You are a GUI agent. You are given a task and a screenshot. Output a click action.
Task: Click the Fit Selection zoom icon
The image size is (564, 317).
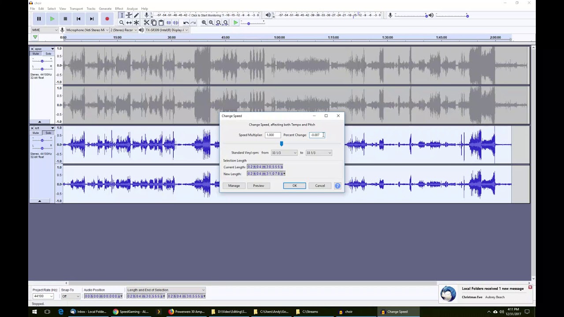click(x=218, y=22)
